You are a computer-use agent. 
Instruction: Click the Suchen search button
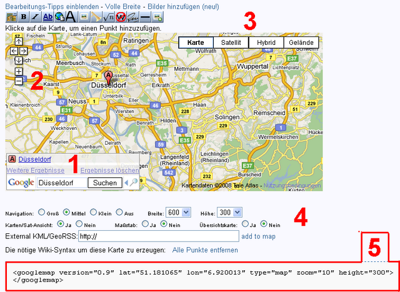point(105,183)
